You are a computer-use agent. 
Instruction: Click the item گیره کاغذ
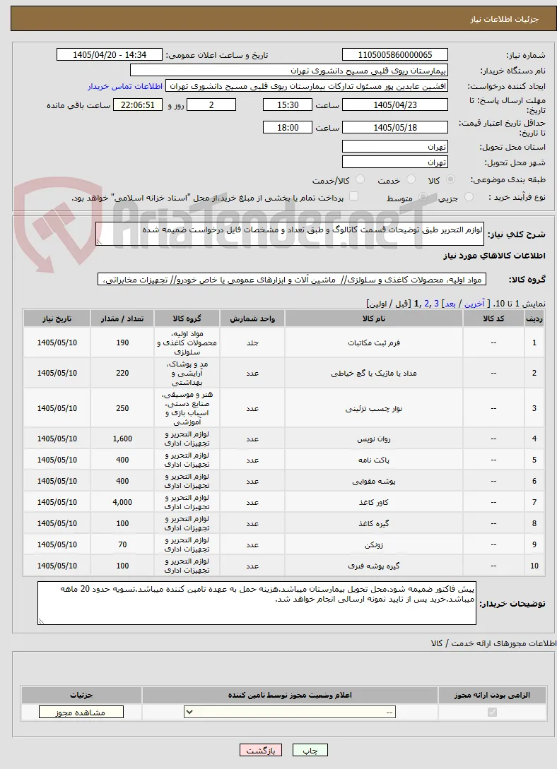pyautogui.click(x=374, y=523)
